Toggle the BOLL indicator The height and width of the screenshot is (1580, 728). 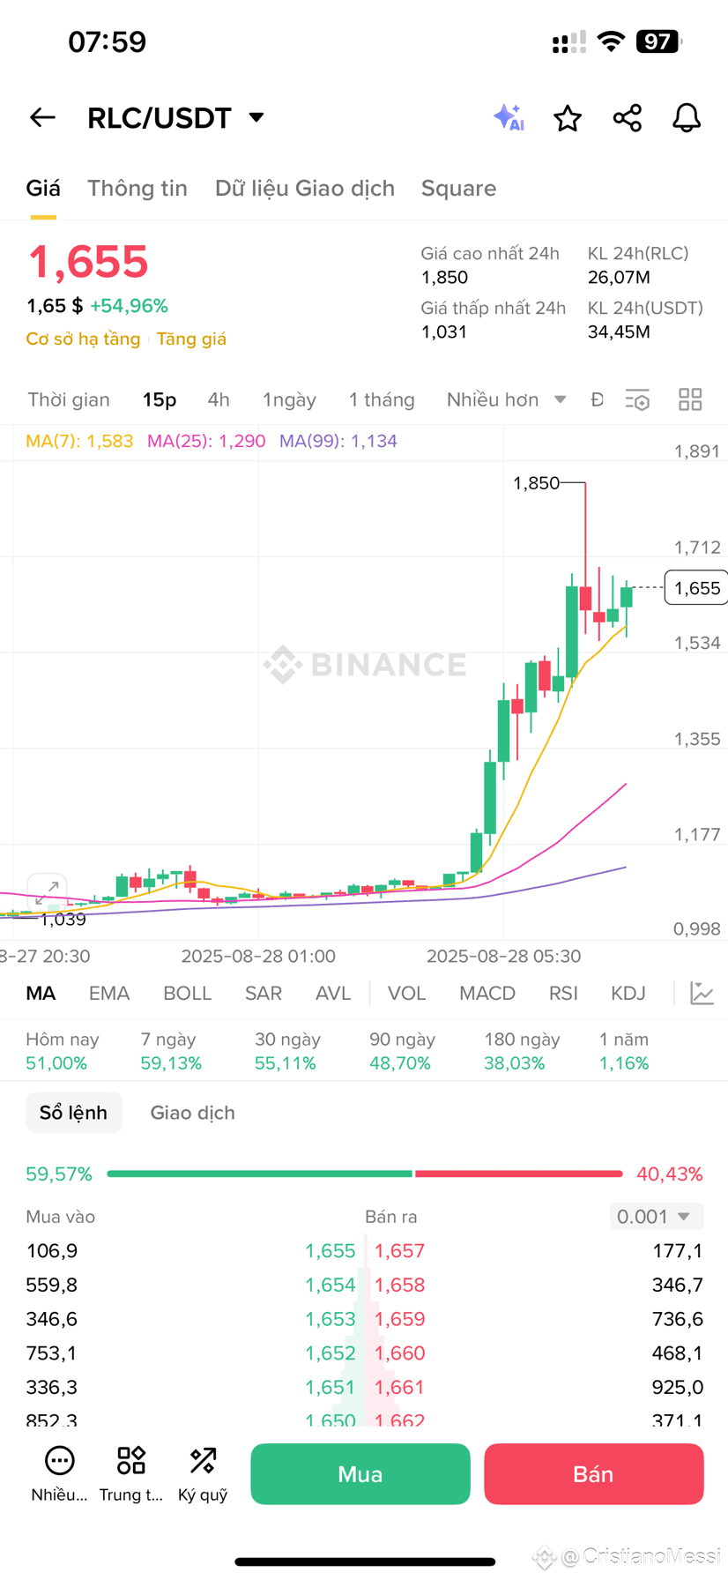pos(188,994)
